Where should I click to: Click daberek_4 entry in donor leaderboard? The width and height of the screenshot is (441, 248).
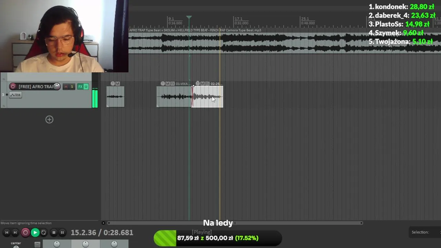[402, 15]
